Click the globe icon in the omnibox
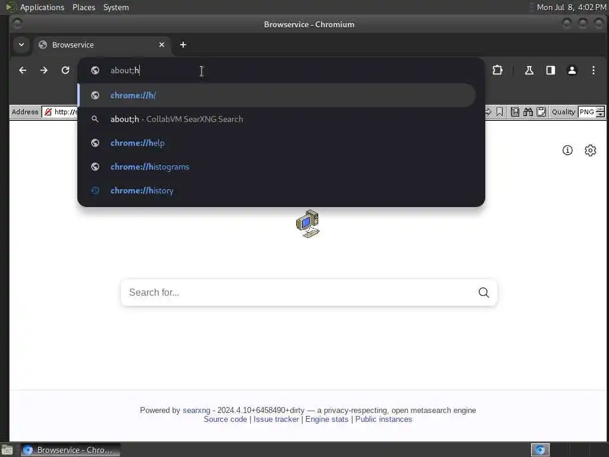609x457 pixels. coord(95,70)
